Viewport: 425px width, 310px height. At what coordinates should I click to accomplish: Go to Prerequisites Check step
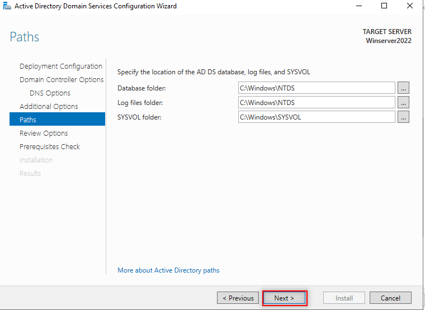tap(50, 146)
